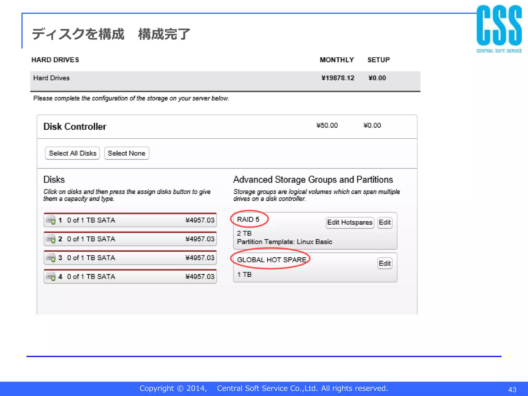Click the 1 TB capacity under Global Hot Spare

[244, 275]
